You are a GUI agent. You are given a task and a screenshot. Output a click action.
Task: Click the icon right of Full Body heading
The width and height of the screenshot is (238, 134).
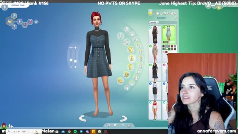coord(176,18)
